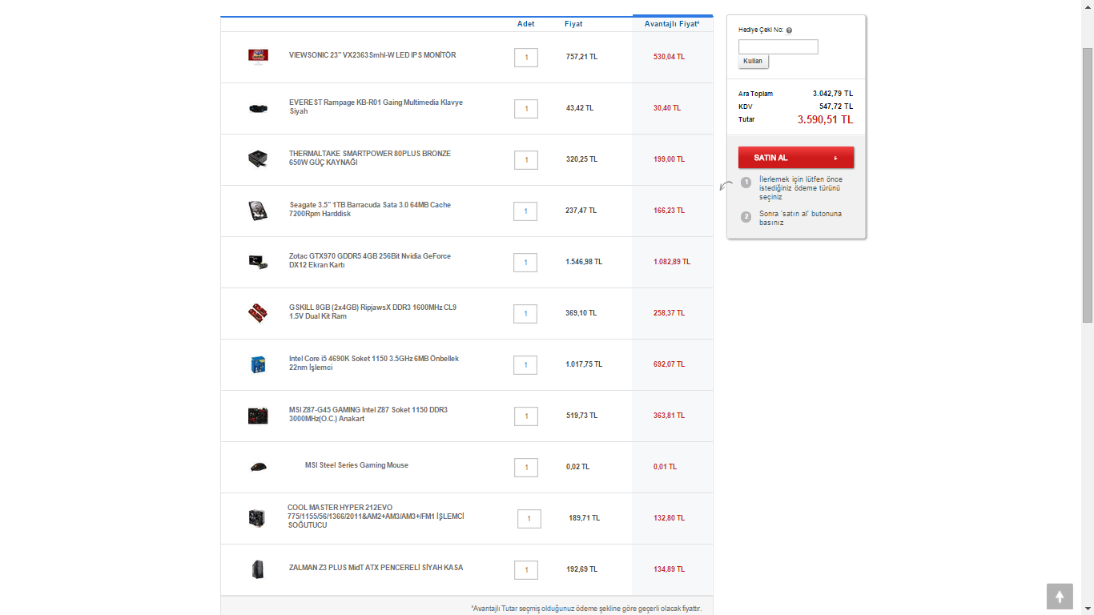Open the MSI Z87-G45 GAMING anakart link

point(368,414)
